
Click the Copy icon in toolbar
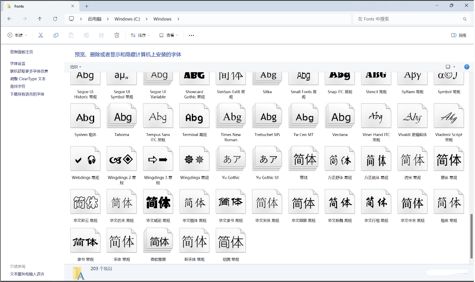click(56, 36)
